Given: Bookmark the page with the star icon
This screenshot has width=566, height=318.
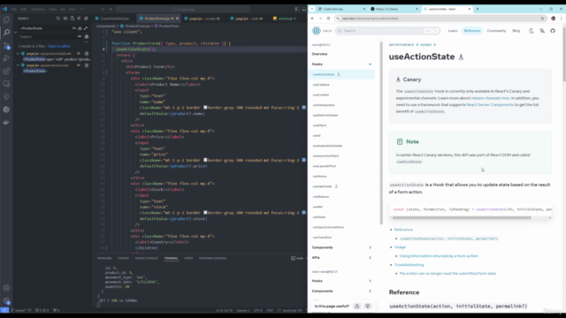Looking at the screenshot, I should coord(542,19).
